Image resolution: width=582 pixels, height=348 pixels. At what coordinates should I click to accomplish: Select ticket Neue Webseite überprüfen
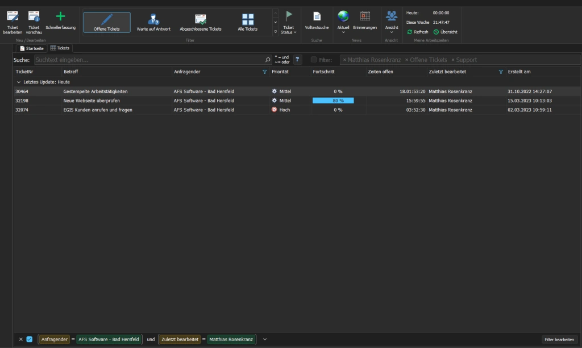click(x=92, y=100)
